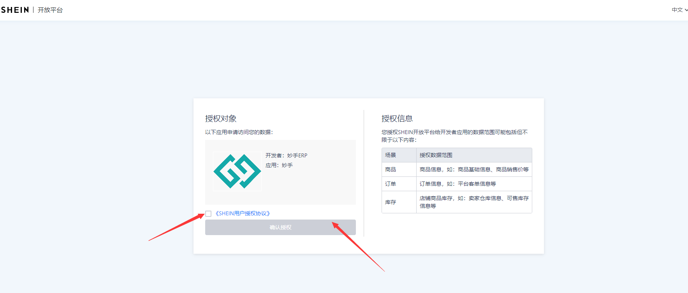
Task: Click the 场景 table header cell
Action: [x=399, y=155]
